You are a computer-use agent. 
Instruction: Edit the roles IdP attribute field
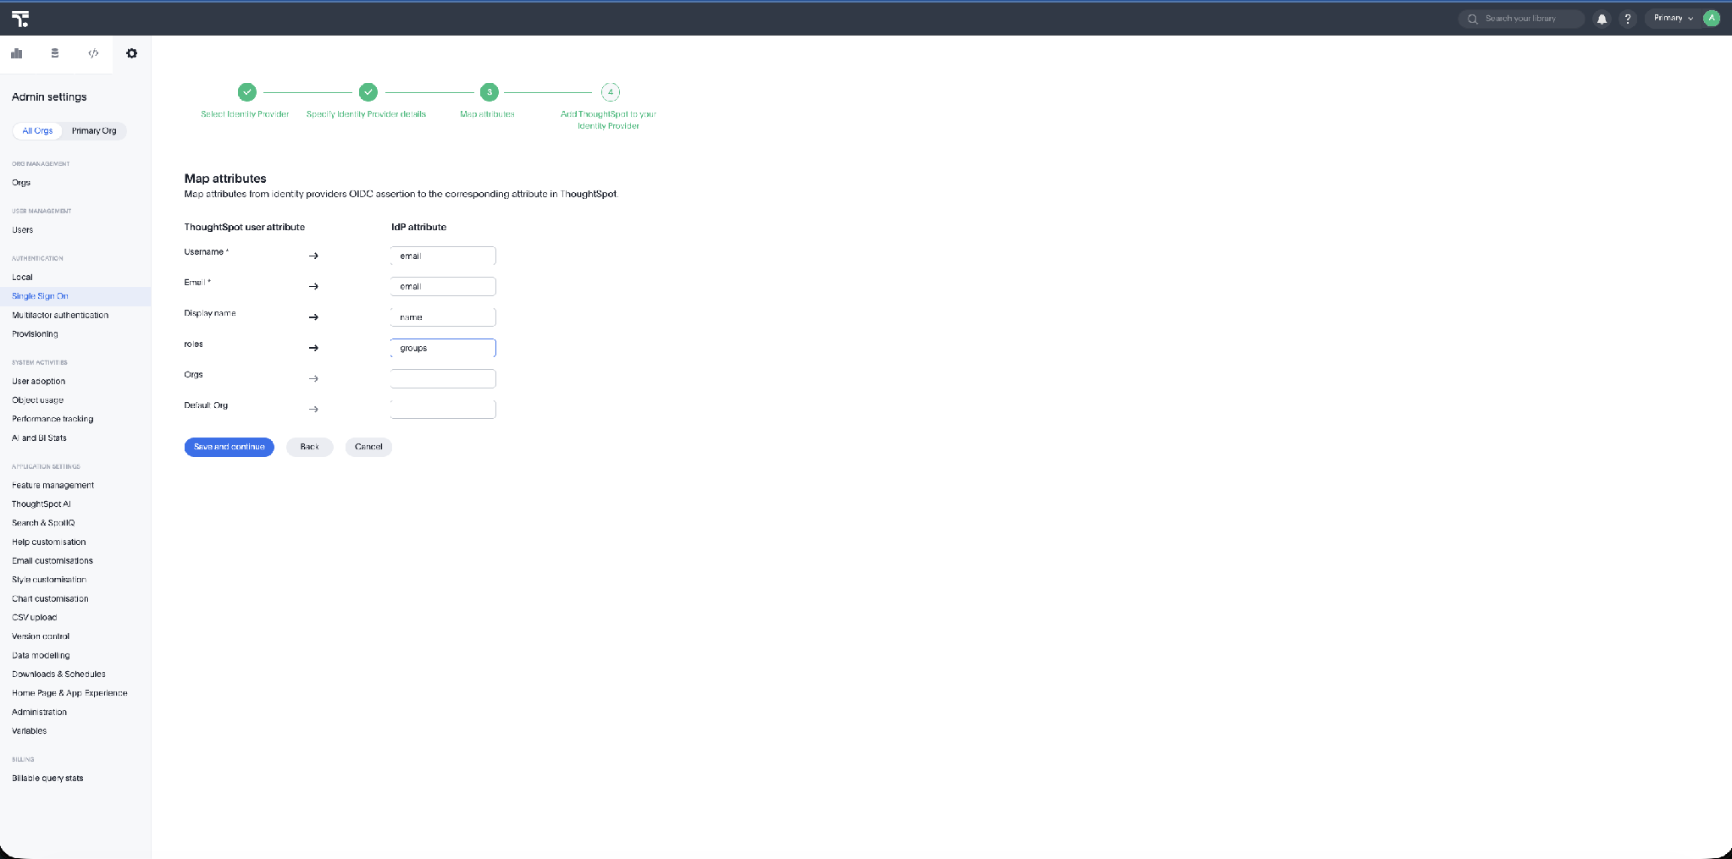click(x=443, y=348)
